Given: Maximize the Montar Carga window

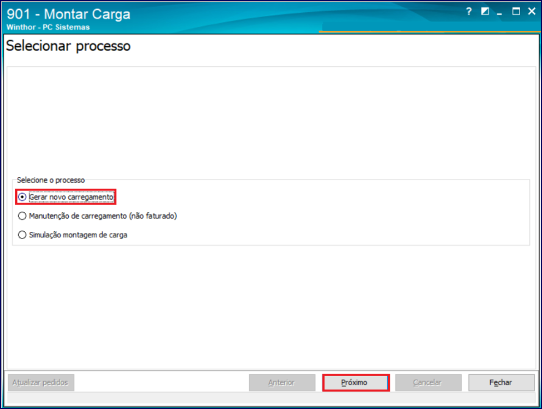Looking at the screenshot, I should tap(516, 12).
